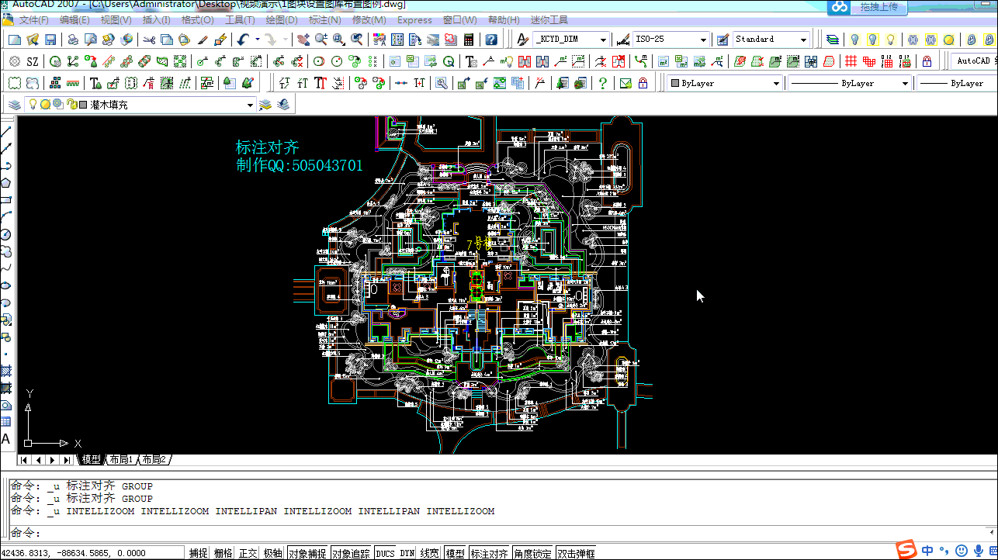Click the gear settings icon beside SZ
Image resolution: width=998 pixels, height=560 pixels.
(14, 61)
